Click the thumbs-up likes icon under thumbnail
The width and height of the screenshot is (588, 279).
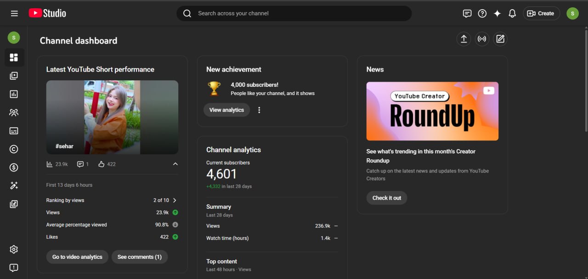click(102, 164)
